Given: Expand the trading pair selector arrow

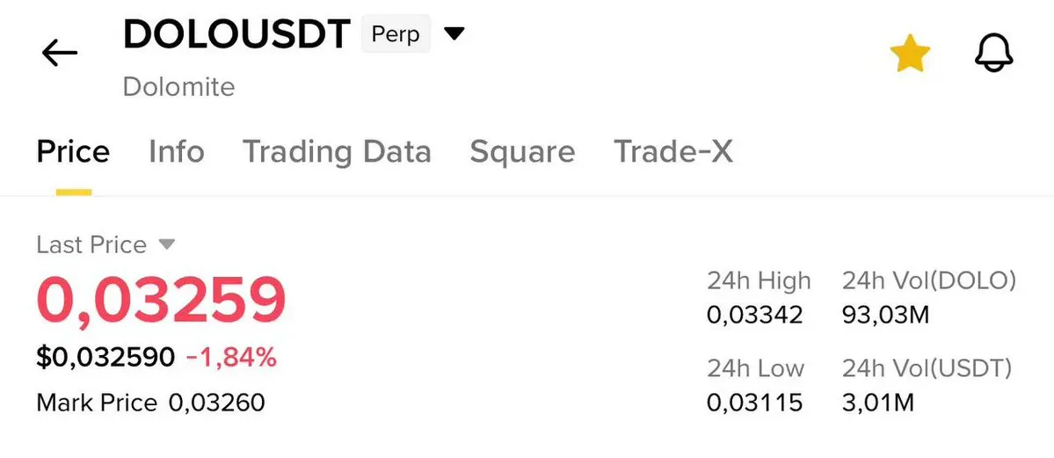Looking at the screenshot, I should (x=454, y=34).
